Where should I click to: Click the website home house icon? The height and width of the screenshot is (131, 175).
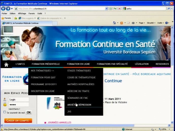(x=6, y=64)
